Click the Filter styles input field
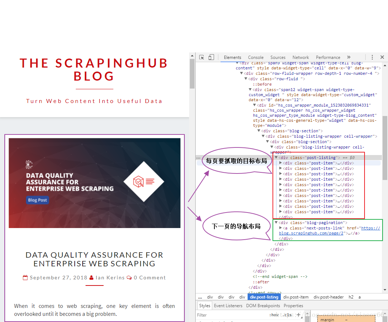388x322 pixels. pos(231,315)
